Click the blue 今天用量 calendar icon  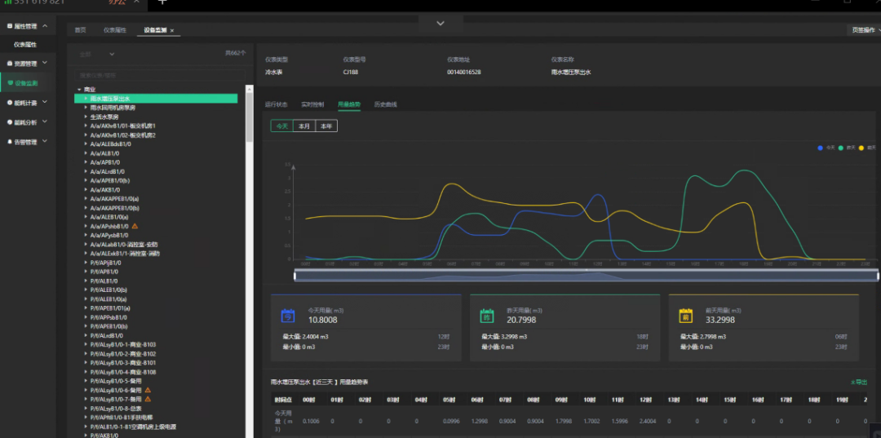pyautogui.click(x=288, y=316)
